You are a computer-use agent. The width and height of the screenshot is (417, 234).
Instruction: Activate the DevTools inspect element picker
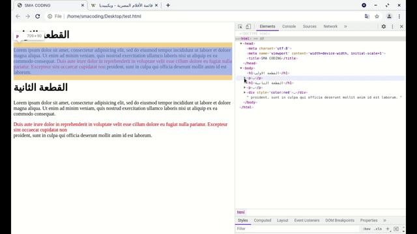(x=240, y=27)
